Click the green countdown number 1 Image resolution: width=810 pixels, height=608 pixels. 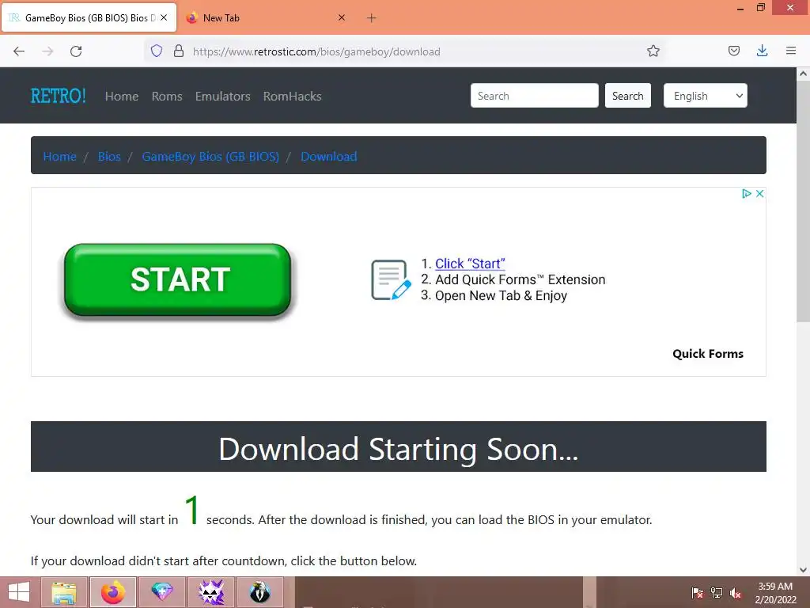(x=191, y=510)
